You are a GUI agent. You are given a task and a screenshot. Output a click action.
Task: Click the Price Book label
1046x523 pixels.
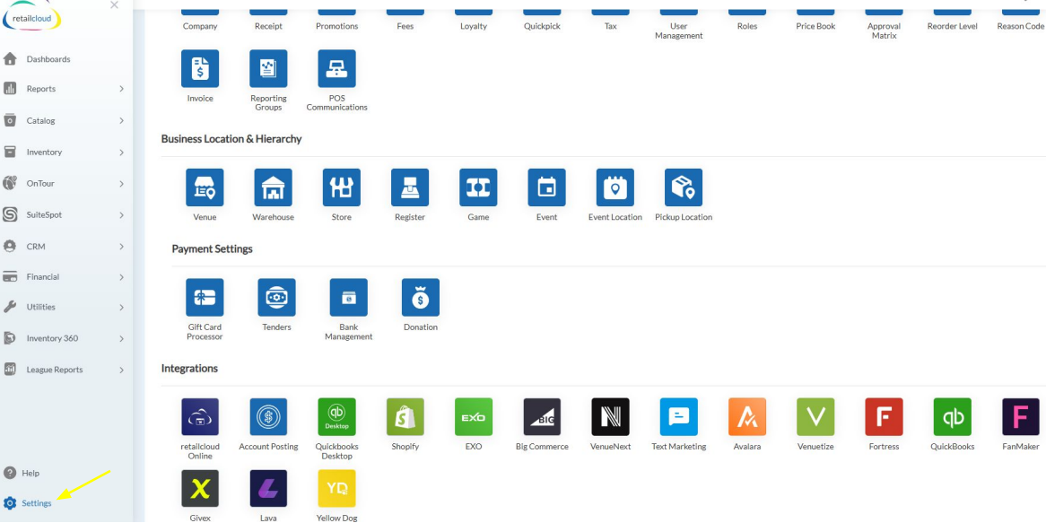815,26
